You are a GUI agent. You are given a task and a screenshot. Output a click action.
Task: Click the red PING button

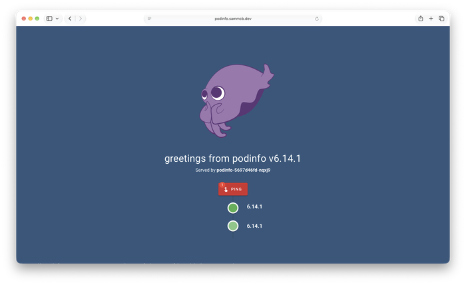233,189
